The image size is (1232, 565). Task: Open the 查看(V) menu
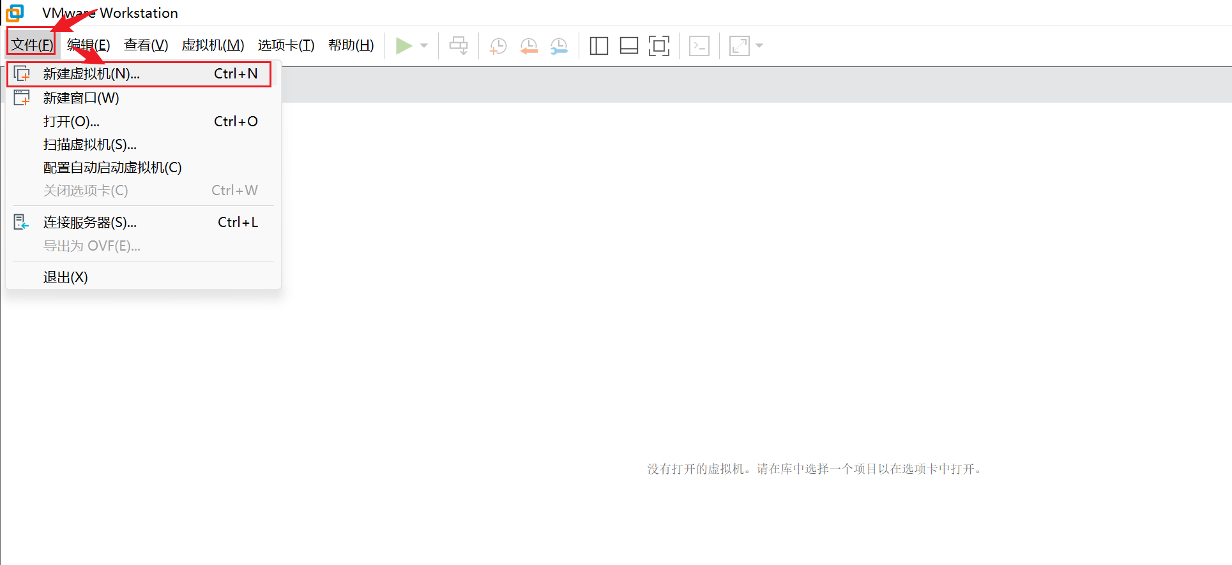pyautogui.click(x=146, y=45)
